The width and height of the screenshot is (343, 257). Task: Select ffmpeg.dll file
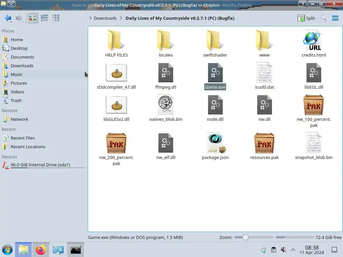coord(165,76)
